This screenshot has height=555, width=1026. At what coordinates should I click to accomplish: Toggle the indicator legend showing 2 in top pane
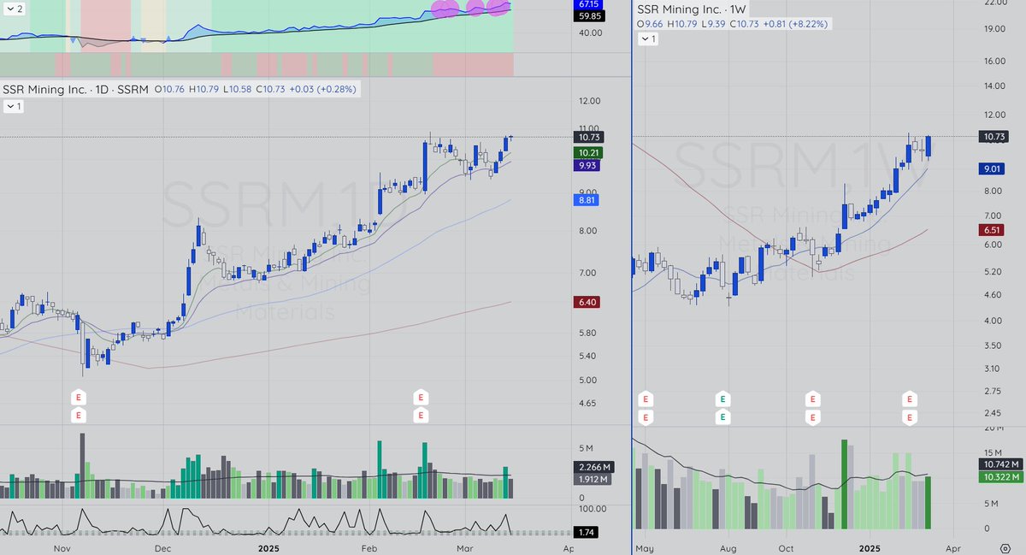pyautogui.click(x=13, y=8)
